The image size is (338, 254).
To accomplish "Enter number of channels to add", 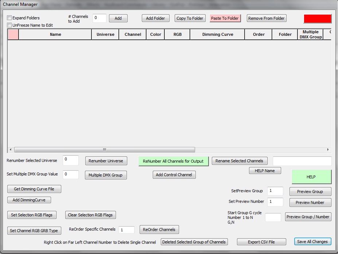I will point(99,18).
